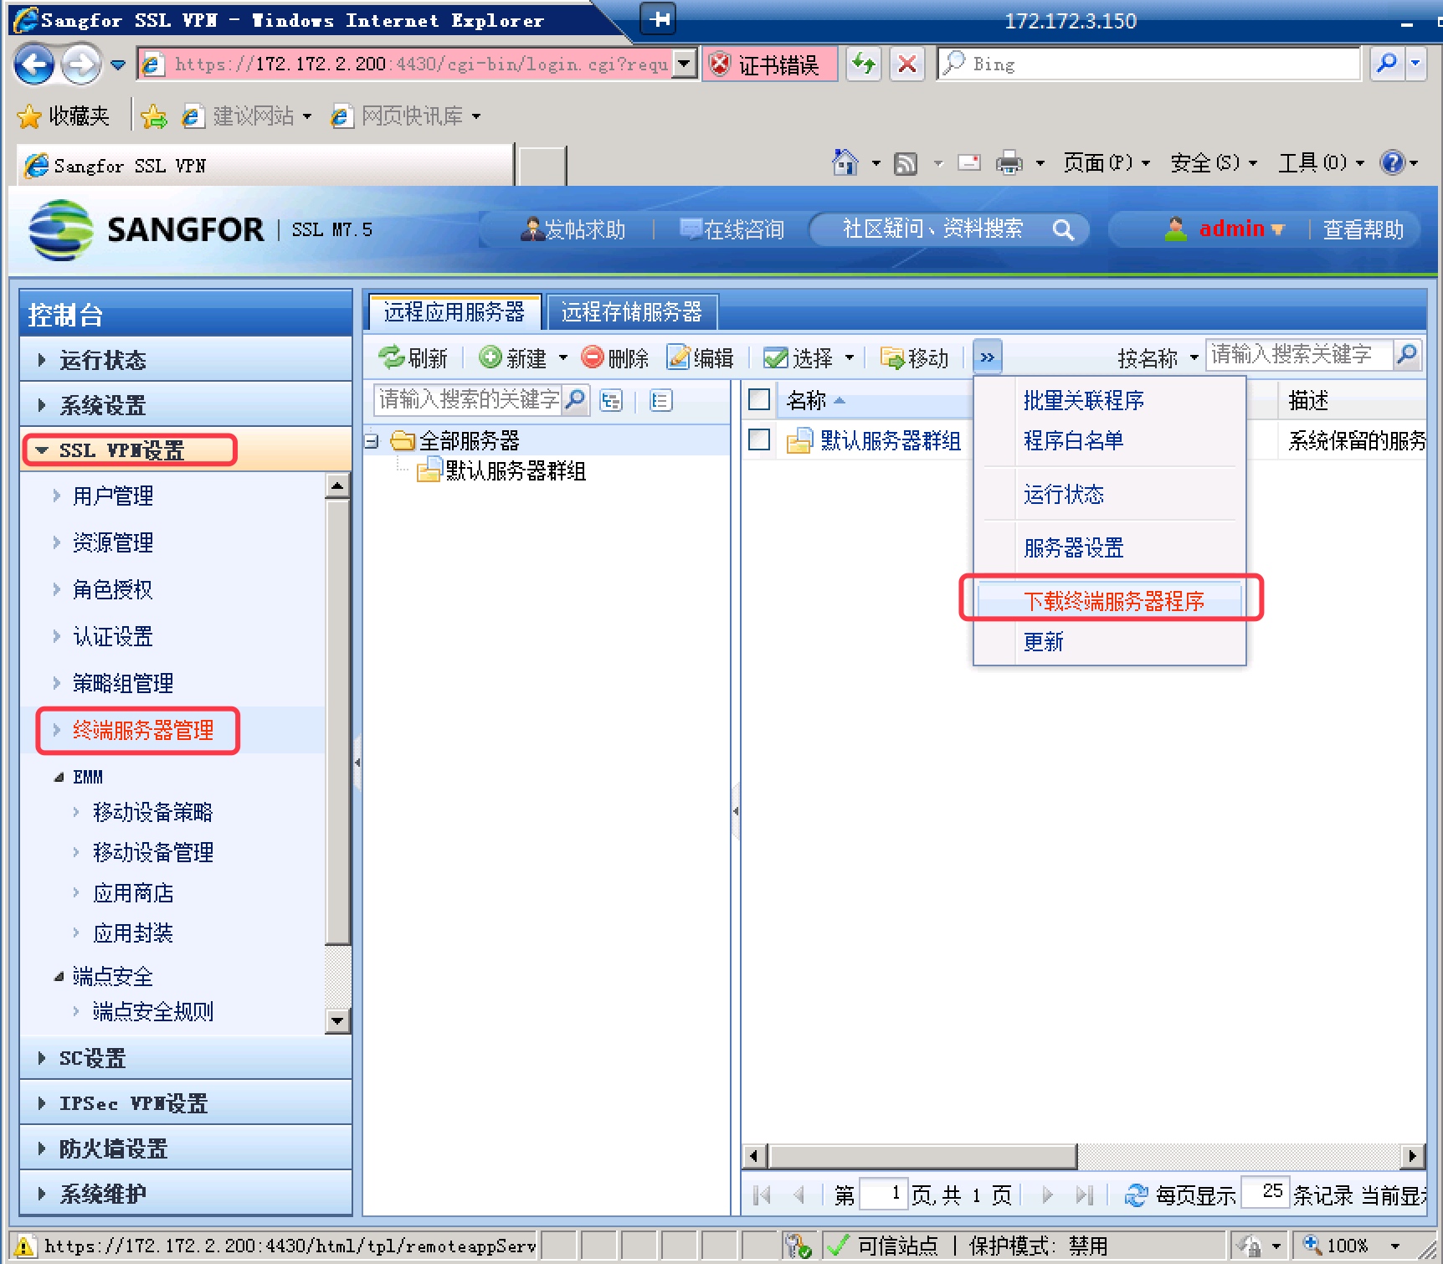Open the address bar URL dropdown arrow

tap(686, 64)
